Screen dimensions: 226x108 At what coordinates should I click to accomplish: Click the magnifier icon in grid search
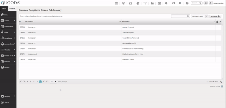click(x=188, y=16)
